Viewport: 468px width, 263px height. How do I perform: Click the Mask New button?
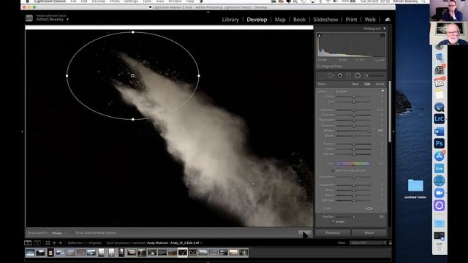point(355,84)
